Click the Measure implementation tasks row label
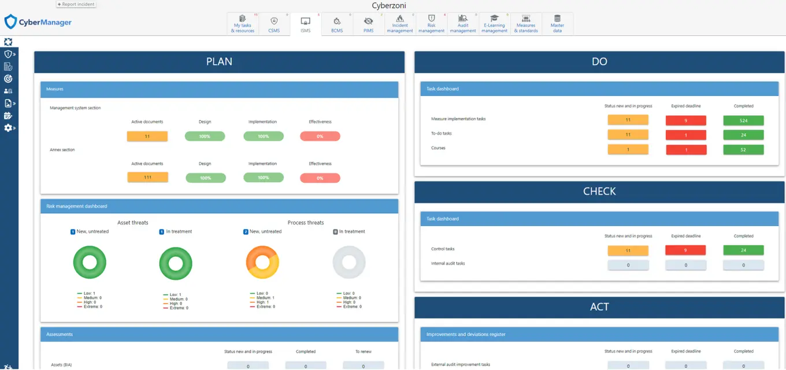The height and width of the screenshot is (370, 786). (x=458, y=119)
